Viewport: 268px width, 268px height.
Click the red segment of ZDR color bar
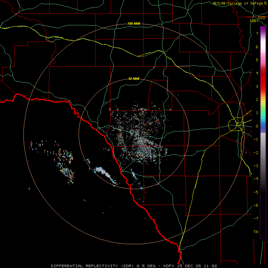pos(263,80)
